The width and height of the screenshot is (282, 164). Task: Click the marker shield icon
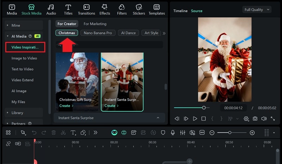coord(163,132)
